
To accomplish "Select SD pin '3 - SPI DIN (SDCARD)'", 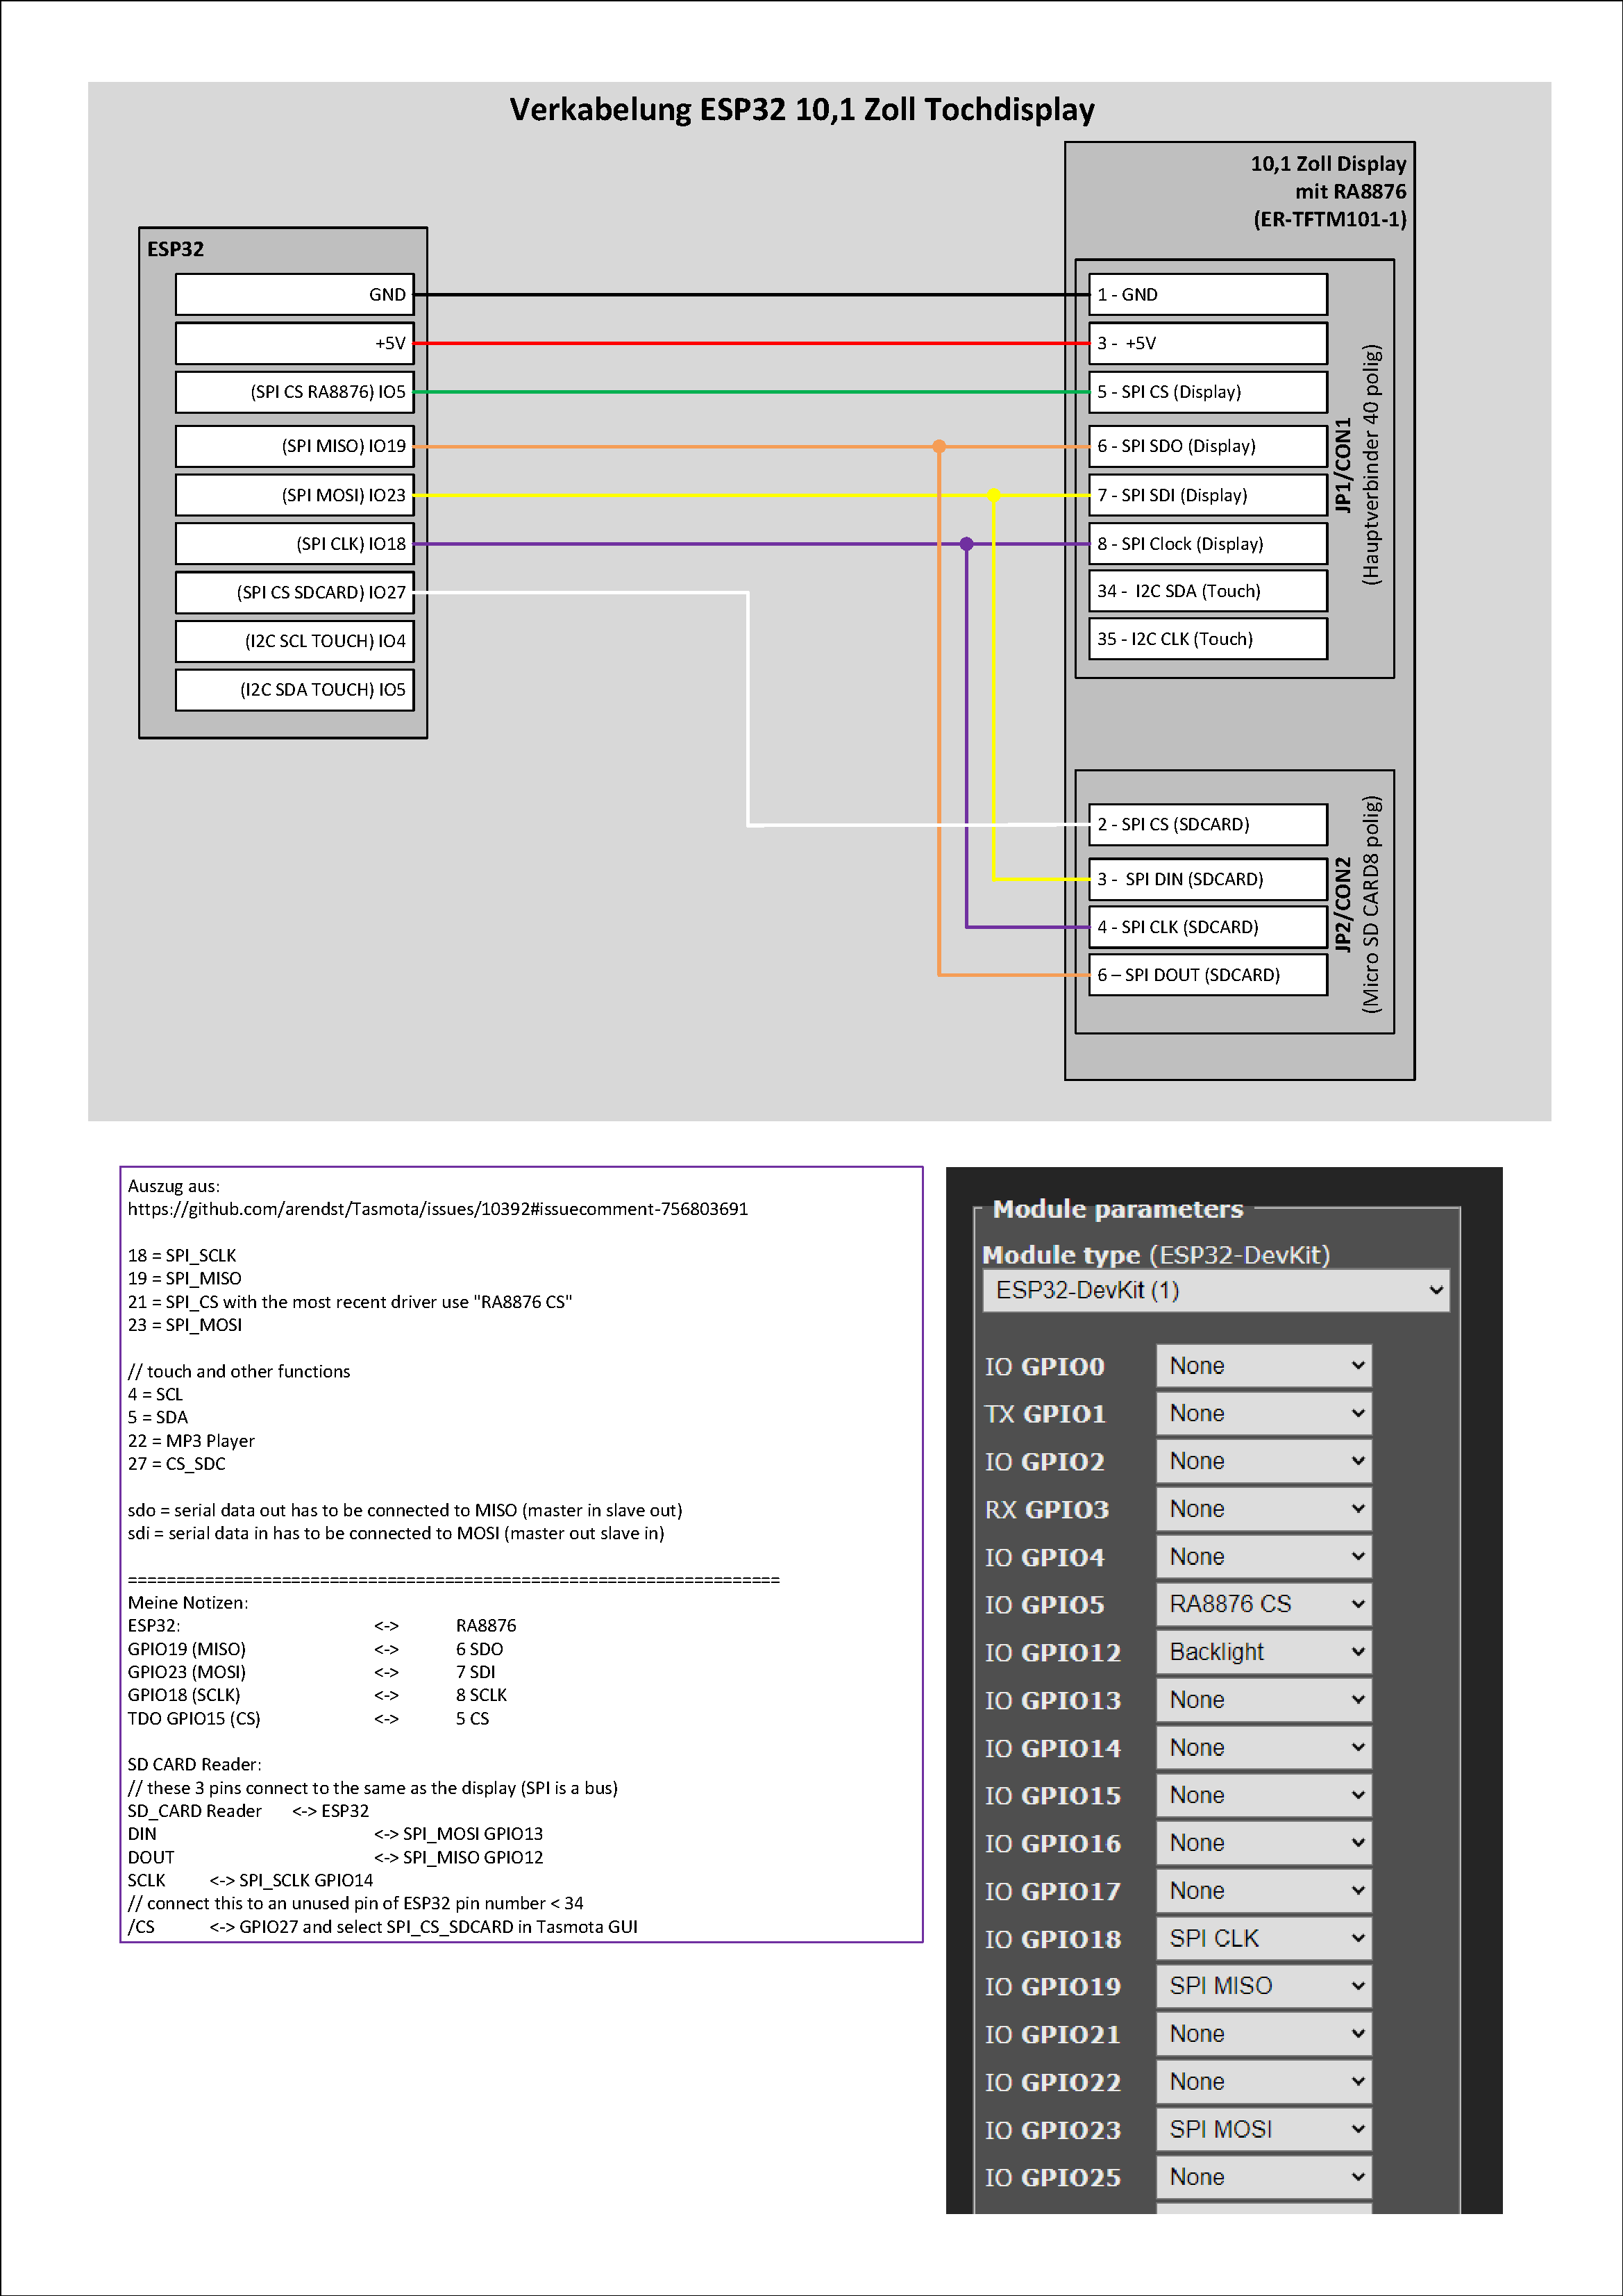I will (1208, 879).
